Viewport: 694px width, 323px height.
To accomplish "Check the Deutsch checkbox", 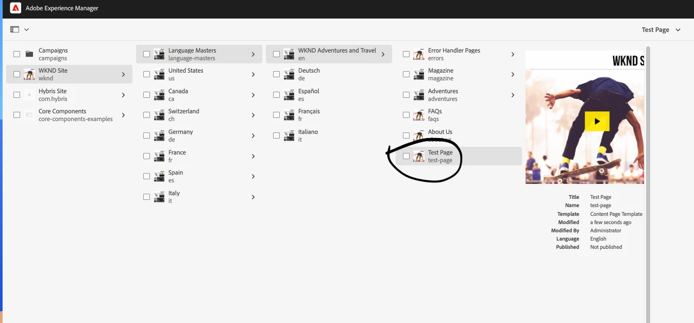I will point(277,74).
